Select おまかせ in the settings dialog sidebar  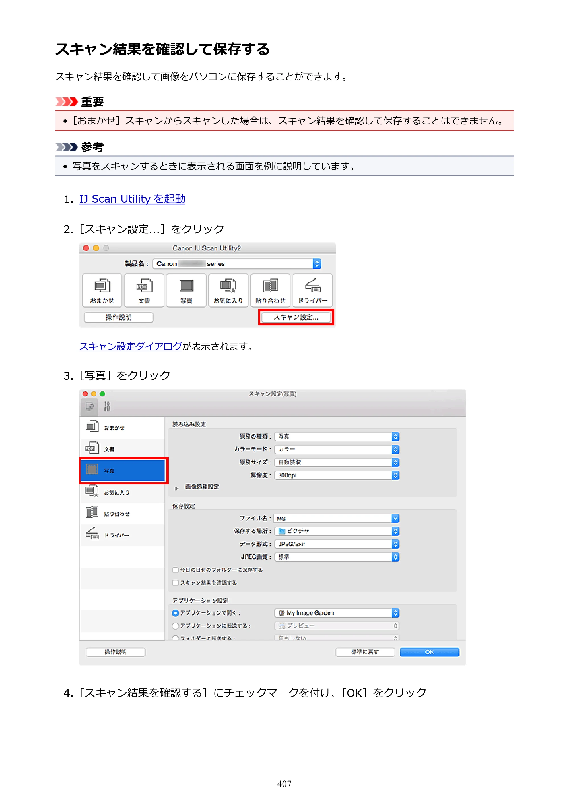122,427
